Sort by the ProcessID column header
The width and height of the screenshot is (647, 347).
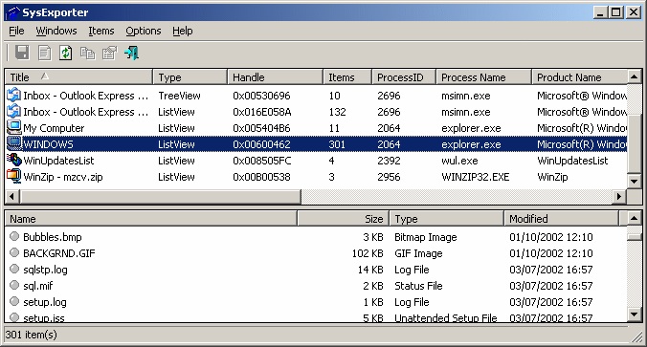[x=404, y=77]
